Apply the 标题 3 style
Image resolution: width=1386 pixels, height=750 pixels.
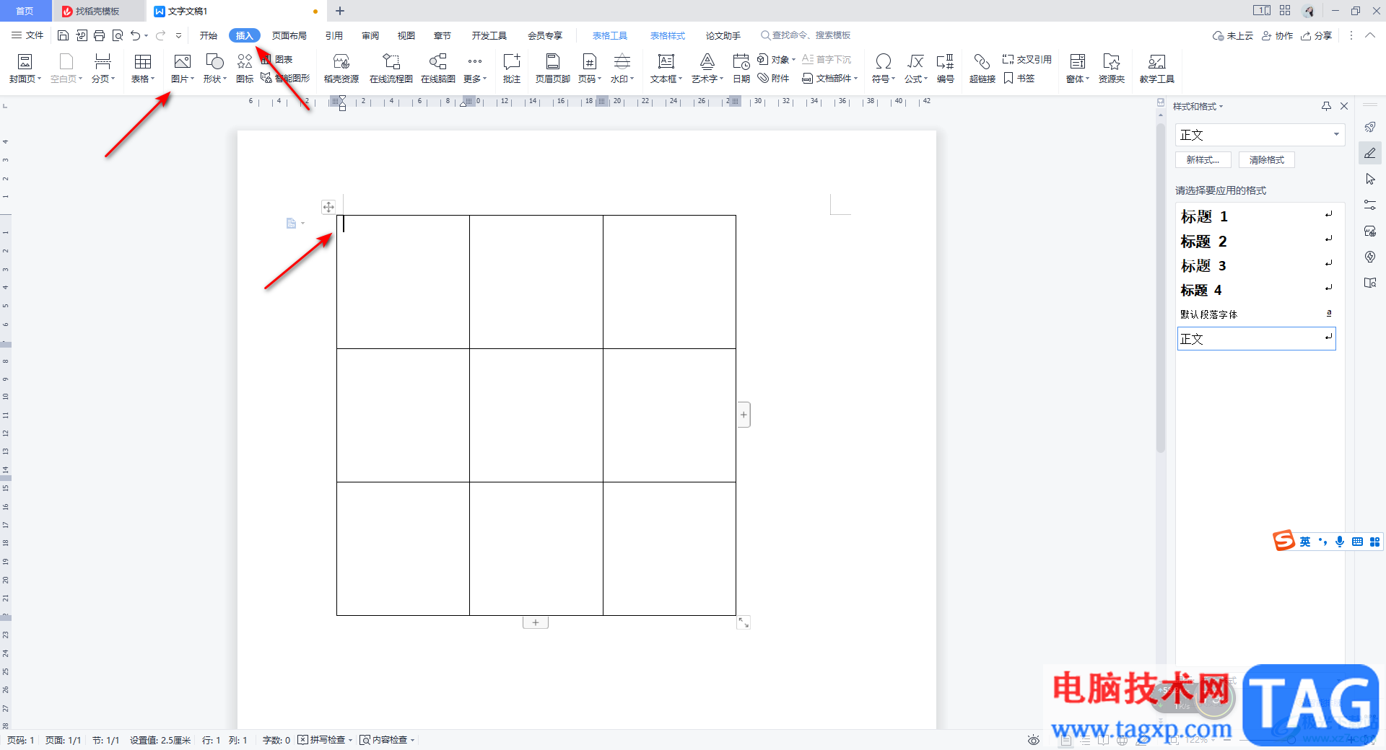(1256, 265)
